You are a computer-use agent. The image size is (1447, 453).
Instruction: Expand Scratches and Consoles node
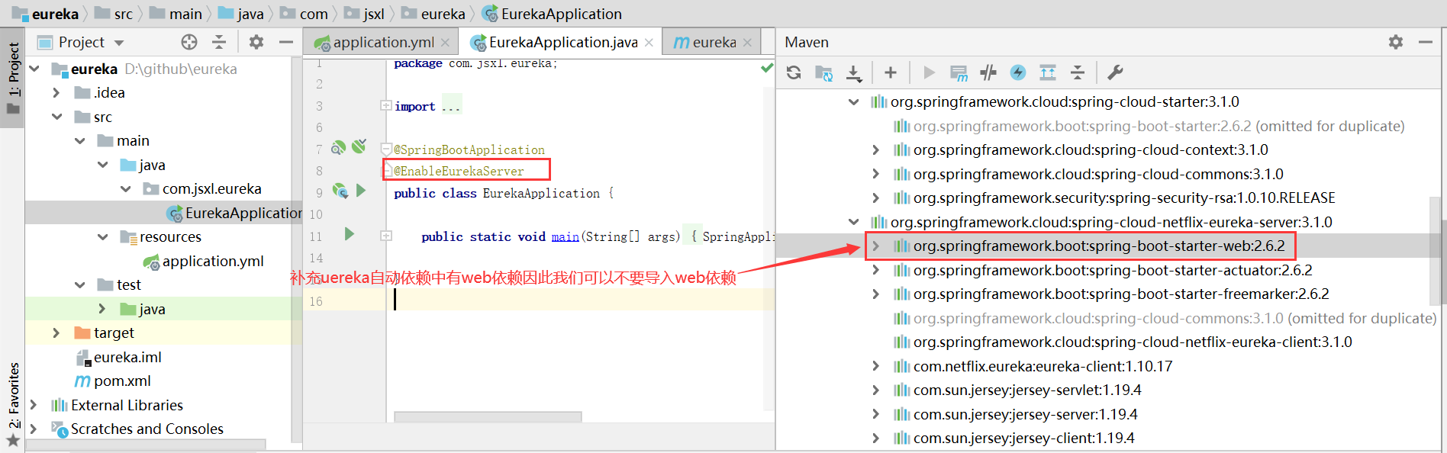click(x=33, y=429)
